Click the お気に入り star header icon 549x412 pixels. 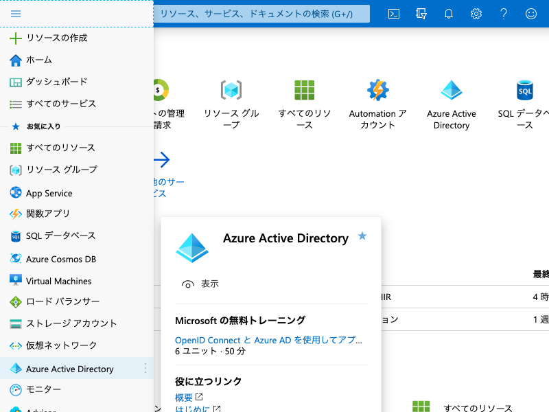(16, 126)
